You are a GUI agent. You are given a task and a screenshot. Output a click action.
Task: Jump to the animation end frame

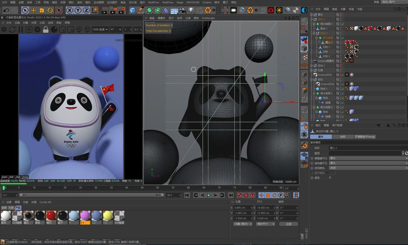[x=231, y=195]
